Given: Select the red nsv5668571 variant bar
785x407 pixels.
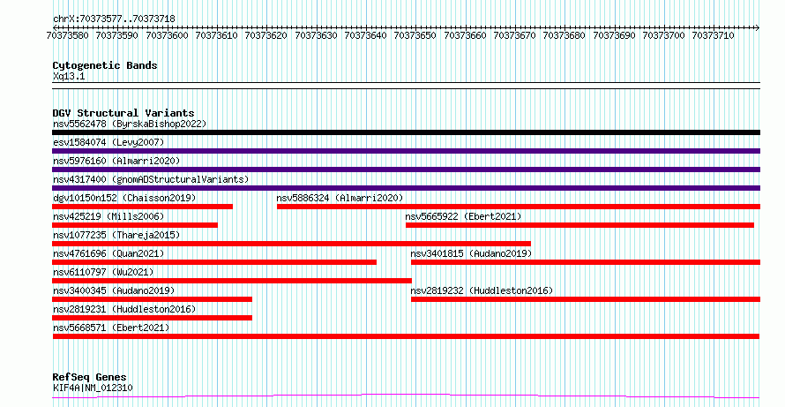Looking at the screenshot, I should click(406, 336).
